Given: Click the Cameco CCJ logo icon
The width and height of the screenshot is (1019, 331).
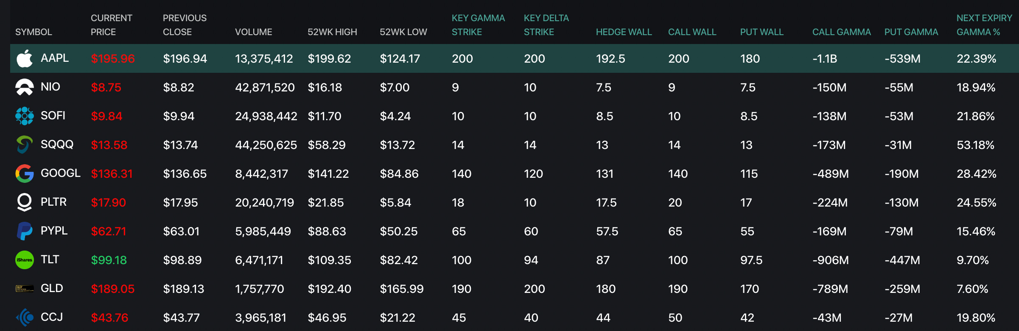Looking at the screenshot, I should (25, 317).
